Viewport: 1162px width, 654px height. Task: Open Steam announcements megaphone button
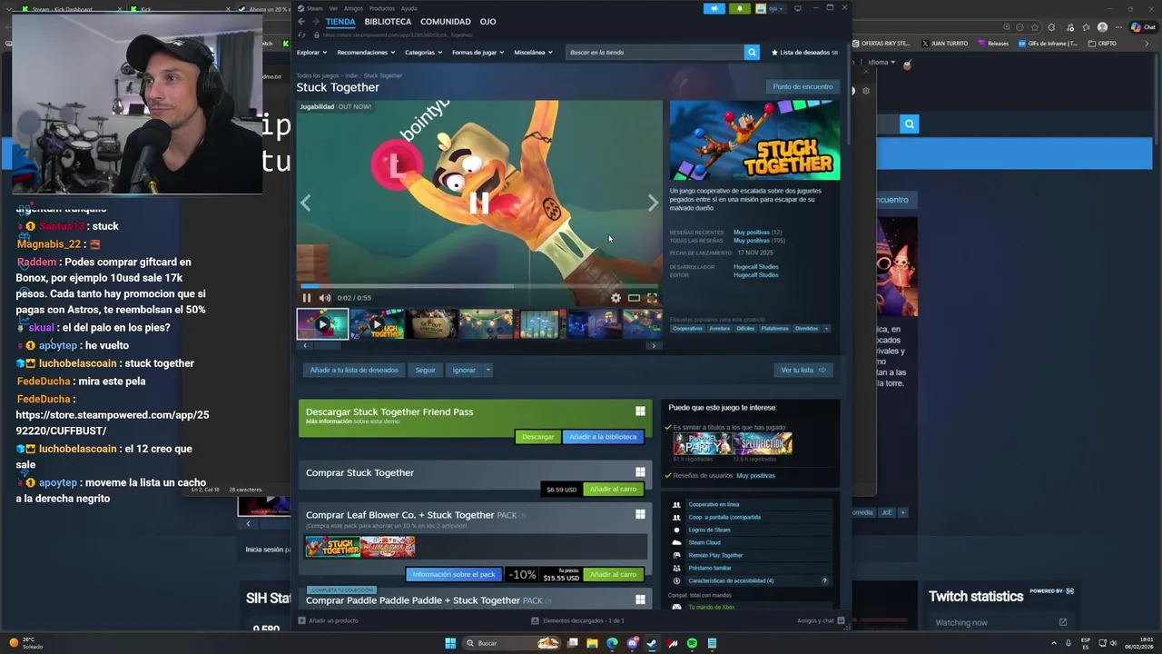coord(714,8)
